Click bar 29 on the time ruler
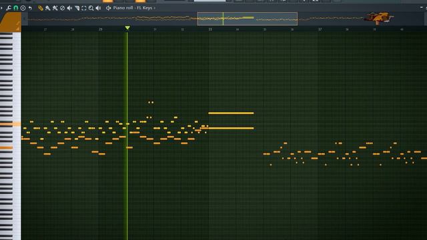Screen dimensions: 427x240 click(x=101, y=29)
